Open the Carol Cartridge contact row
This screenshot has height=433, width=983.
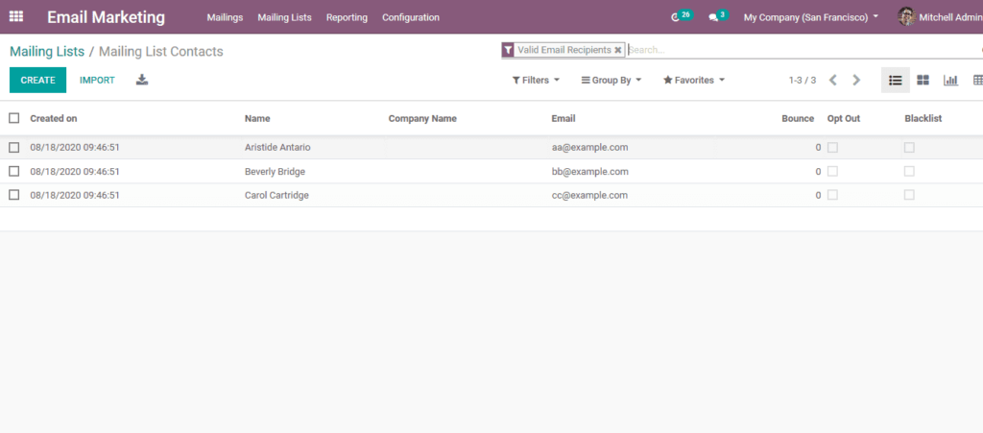coord(491,195)
